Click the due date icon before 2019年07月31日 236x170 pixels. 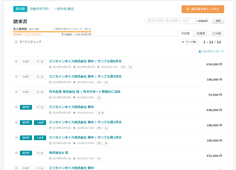tap(74, 67)
